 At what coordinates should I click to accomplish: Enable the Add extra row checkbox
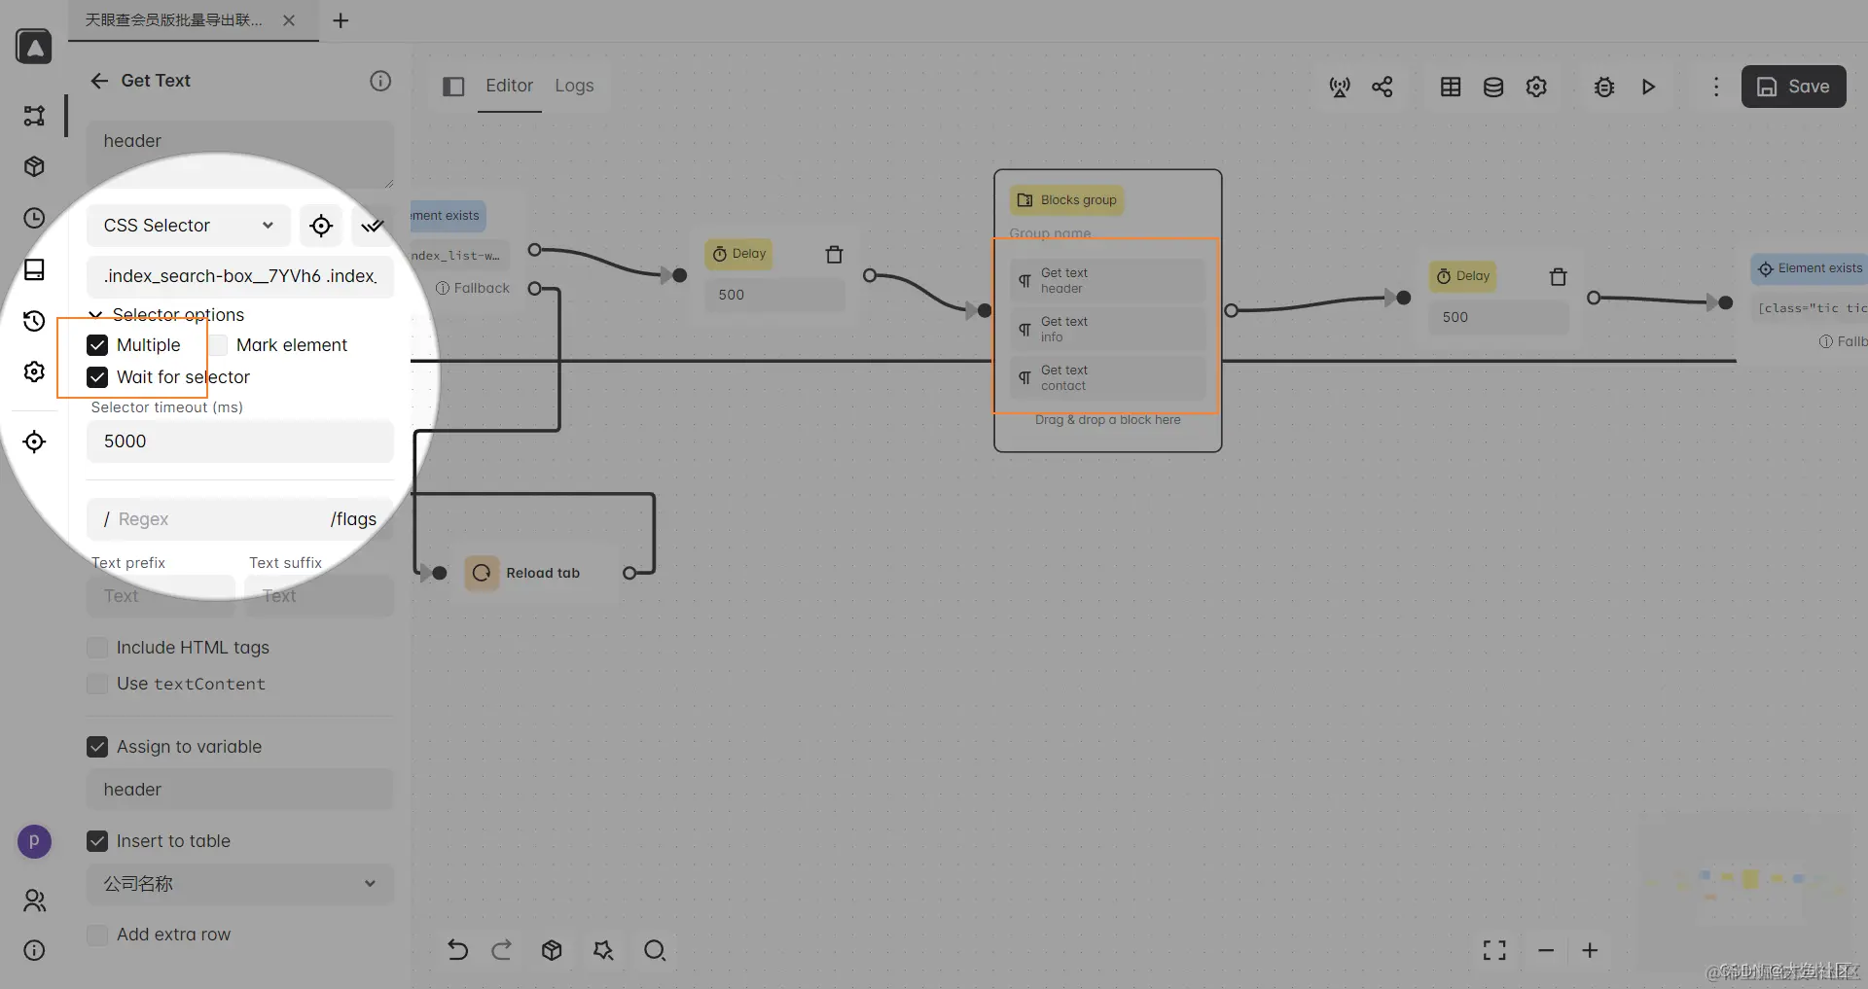(97, 935)
